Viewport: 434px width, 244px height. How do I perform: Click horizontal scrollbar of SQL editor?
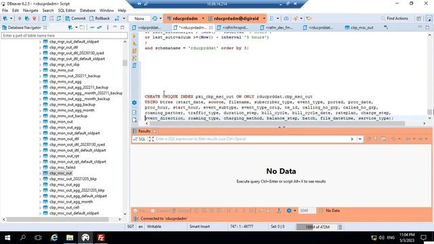[x=277, y=123]
